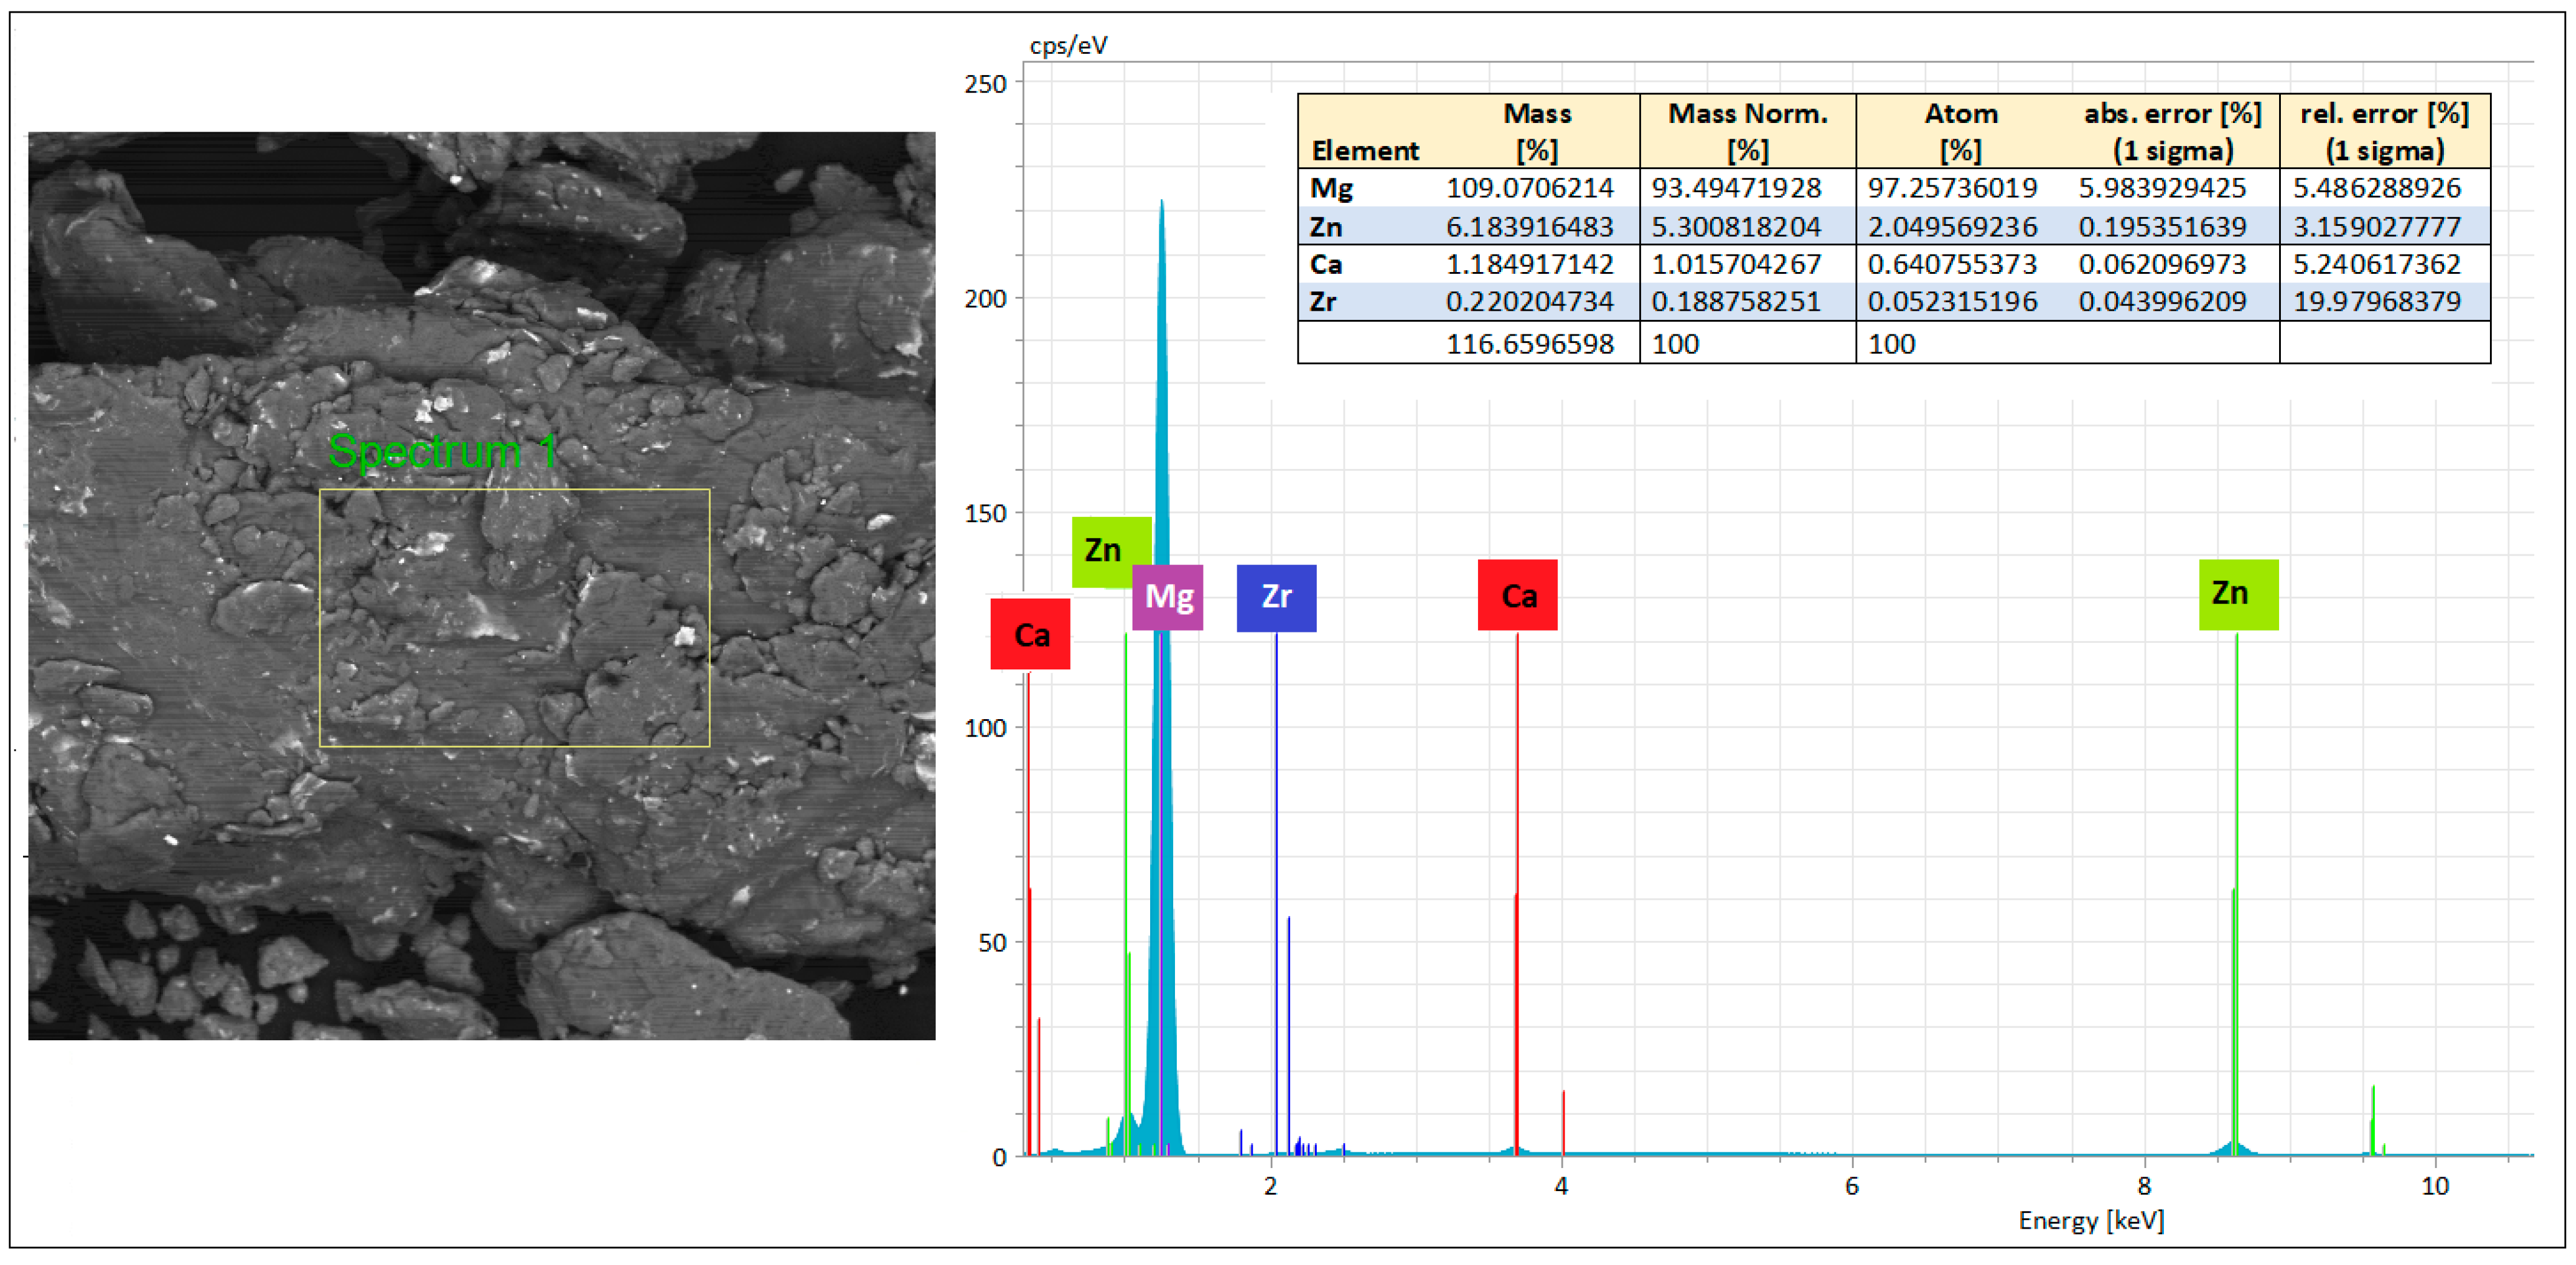The height and width of the screenshot is (1265, 2576).
Task: Click the cps/eV axis label
Action: tap(1068, 45)
